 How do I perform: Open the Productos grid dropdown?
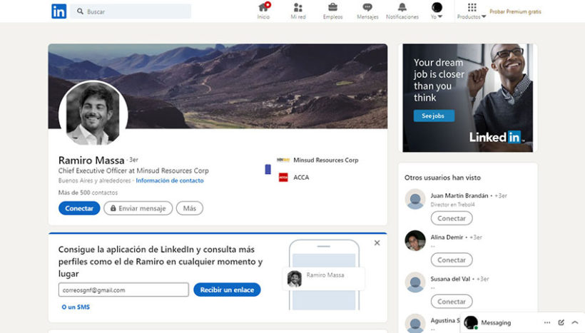click(x=472, y=9)
